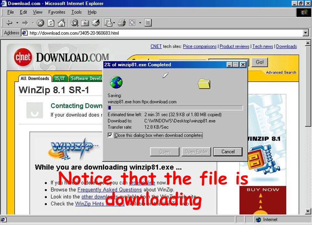This screenshot has height=234, width=312.
Task: Open the Favorites menu
Action: coord(57,12)
